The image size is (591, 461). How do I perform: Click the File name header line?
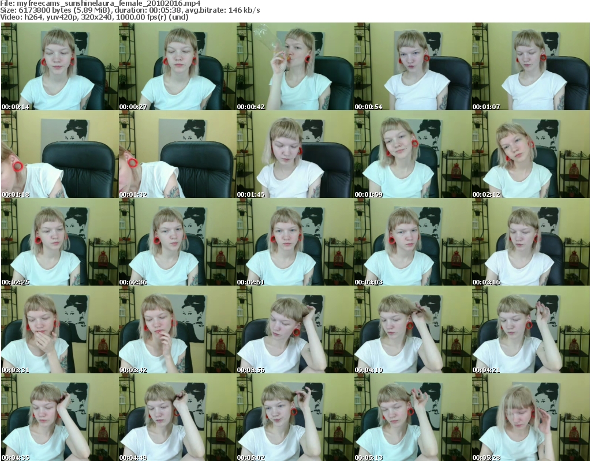(x=100, y=3)
